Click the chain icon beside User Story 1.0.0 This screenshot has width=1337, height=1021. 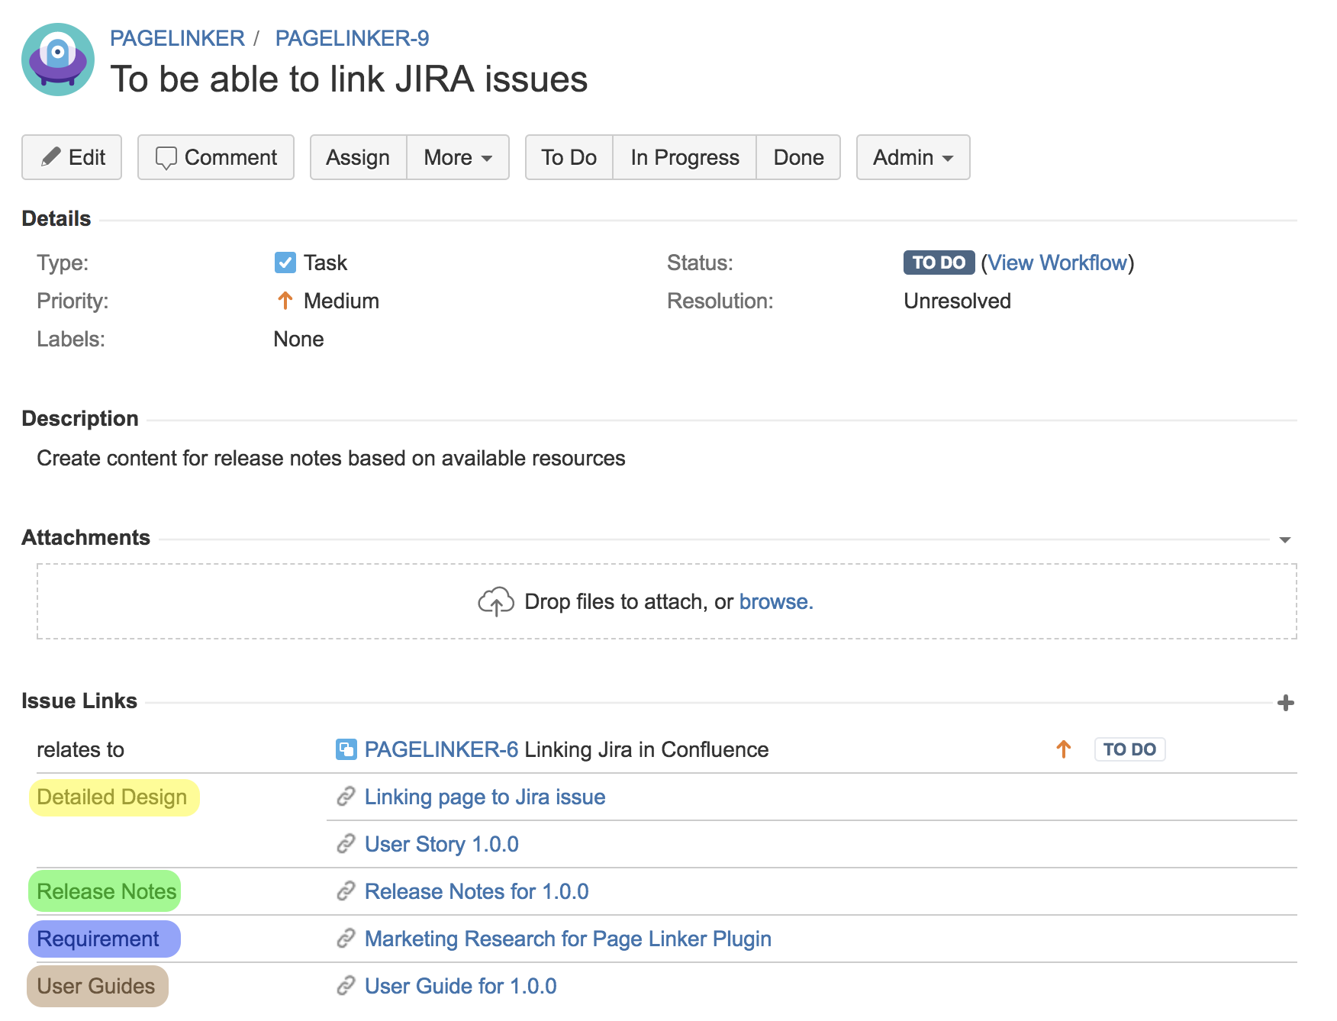(346, 844)
